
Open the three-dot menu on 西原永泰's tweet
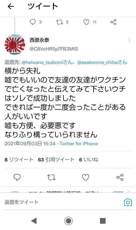click(x=129, y=40)
